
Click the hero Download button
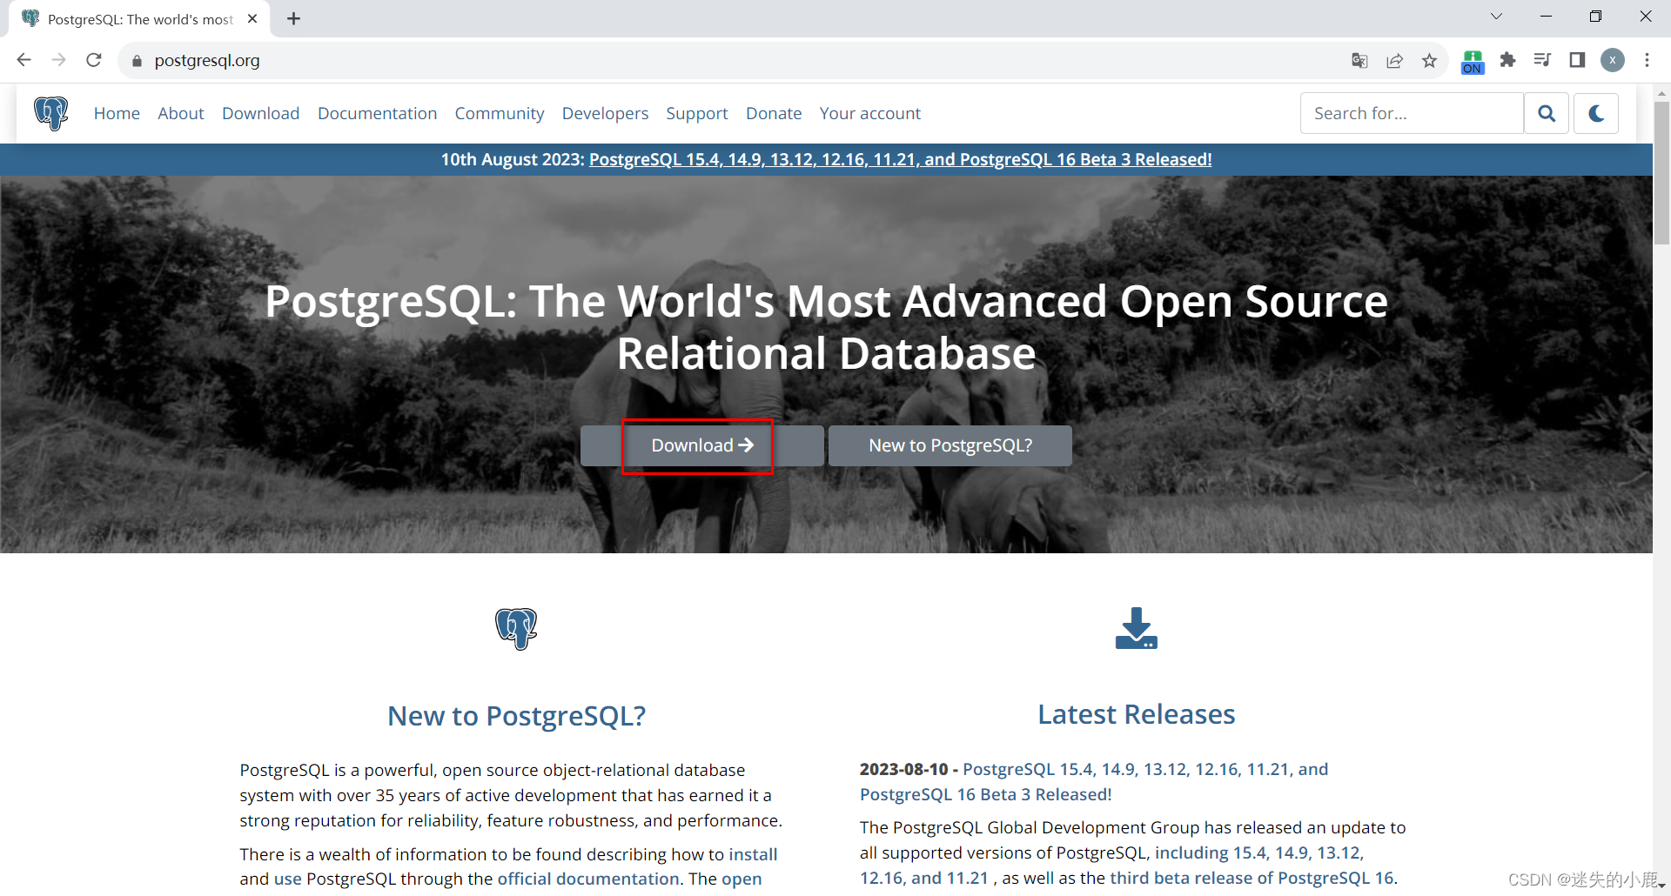[702, 445]
